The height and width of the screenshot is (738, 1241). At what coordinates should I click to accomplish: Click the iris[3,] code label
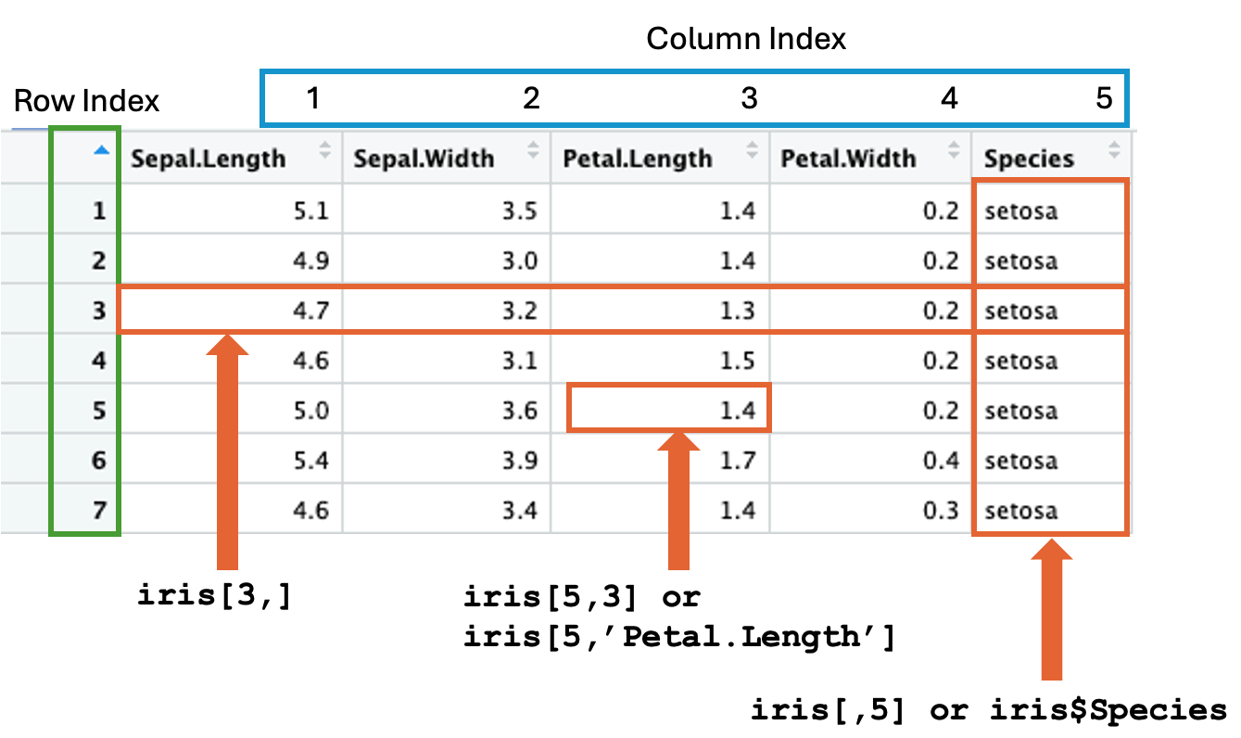pyautogui.click(x=215, y=596)
